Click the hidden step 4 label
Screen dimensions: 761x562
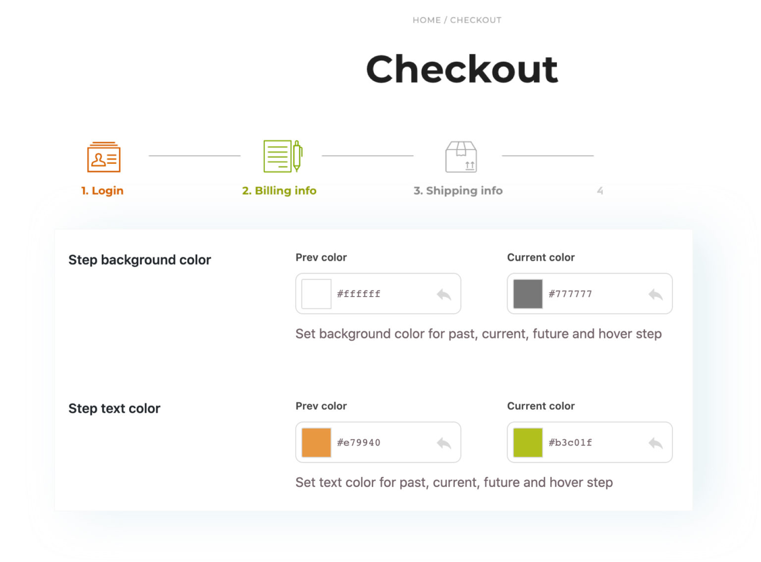(x=600, y=190)
